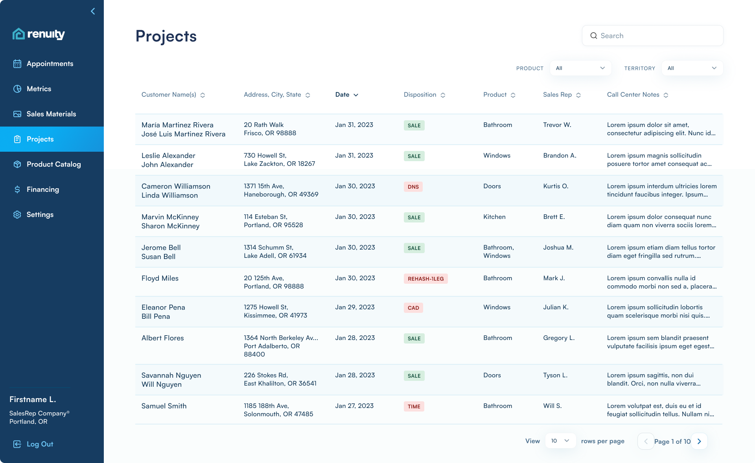Click the Product Catalog box icon
Screen dimensions: 755x463
pos(17,164)
